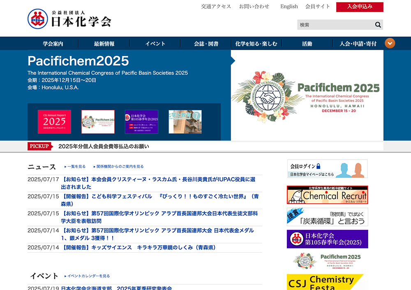Click sidebar 第105春季年会(2025) banner
411x290 pixels.
pos(328,239)
